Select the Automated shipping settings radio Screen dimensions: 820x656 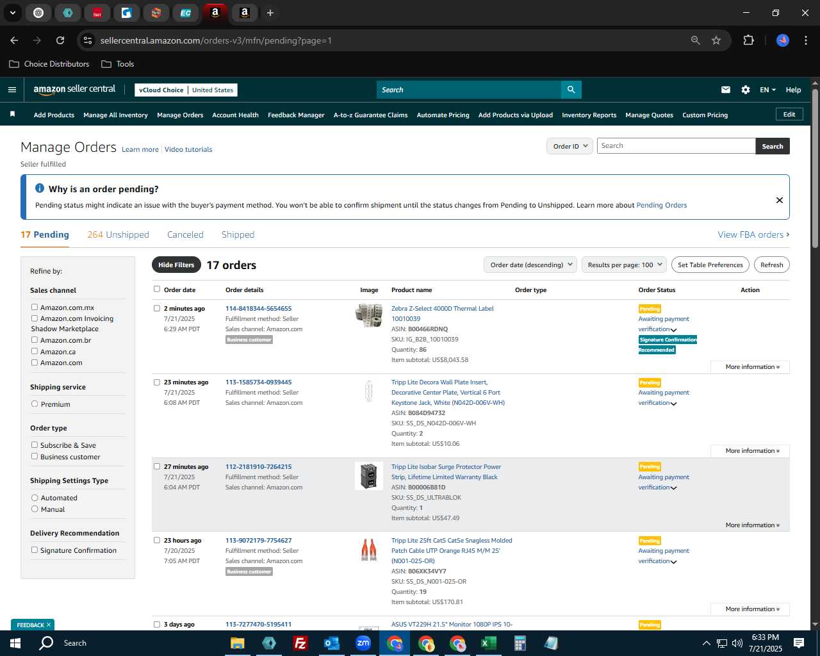point(35,498)
